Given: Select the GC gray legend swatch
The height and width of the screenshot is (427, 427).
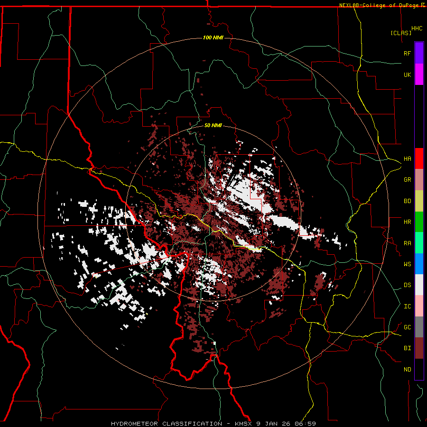Looking at the screenshot, I should click(x=419, y=327).
